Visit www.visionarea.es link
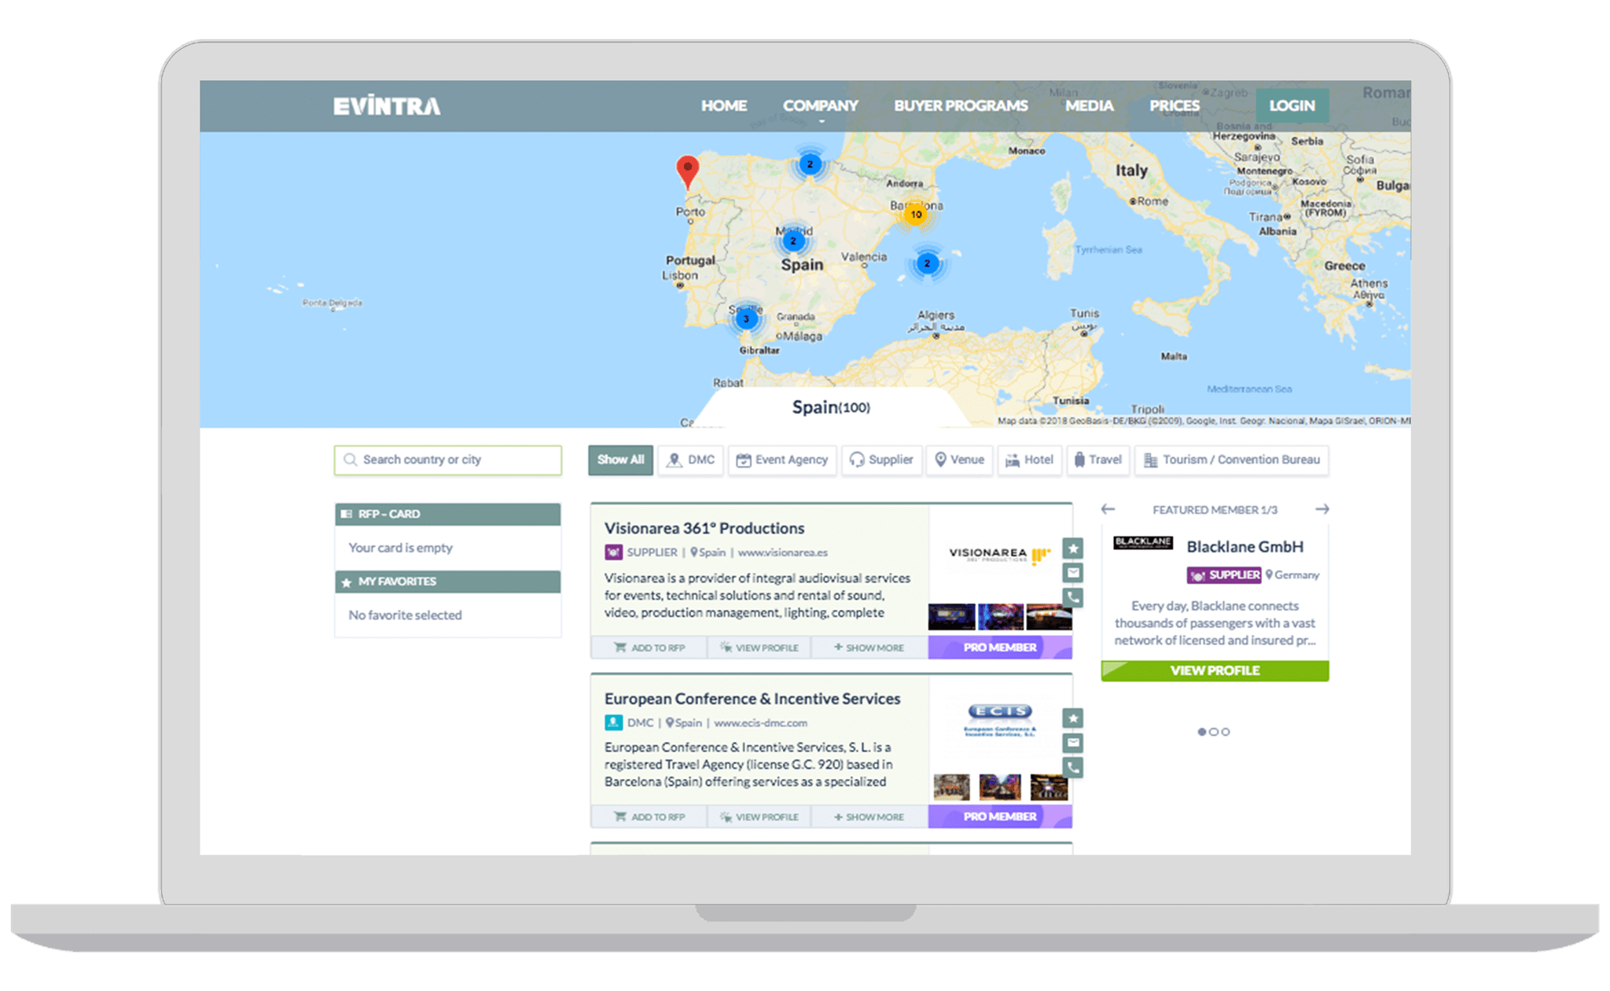The width and height of the screenshot is (1610, 991). [782, 552]
